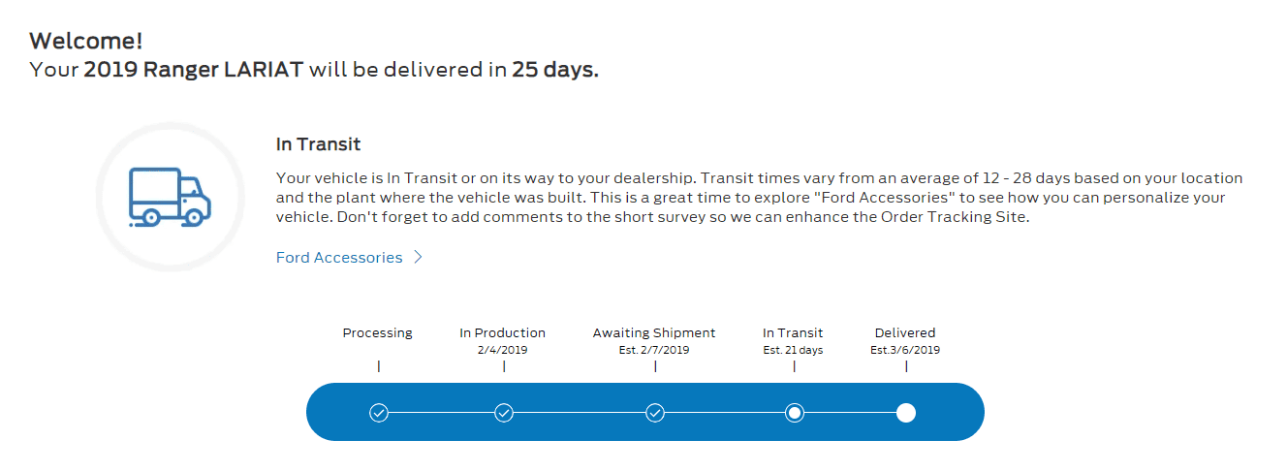Click the Delivered stage label
This screenshot has height=471, width=1287.
pyautogui.click(x=905, y=333)
